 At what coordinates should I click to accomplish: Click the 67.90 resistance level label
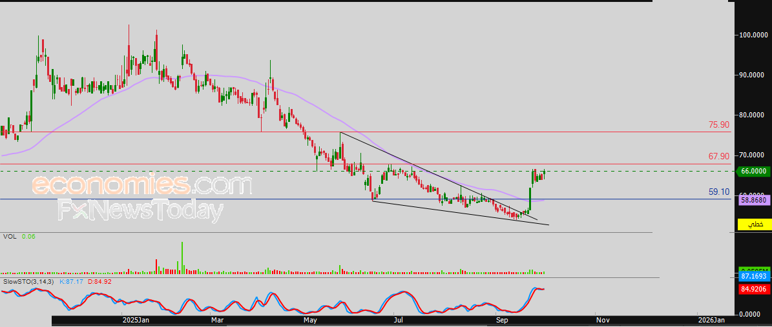(719, 156)
